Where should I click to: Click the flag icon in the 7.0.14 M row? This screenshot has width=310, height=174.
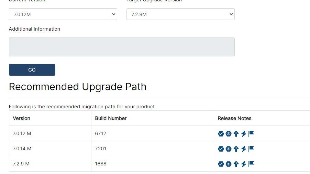[x=251, y=149]
